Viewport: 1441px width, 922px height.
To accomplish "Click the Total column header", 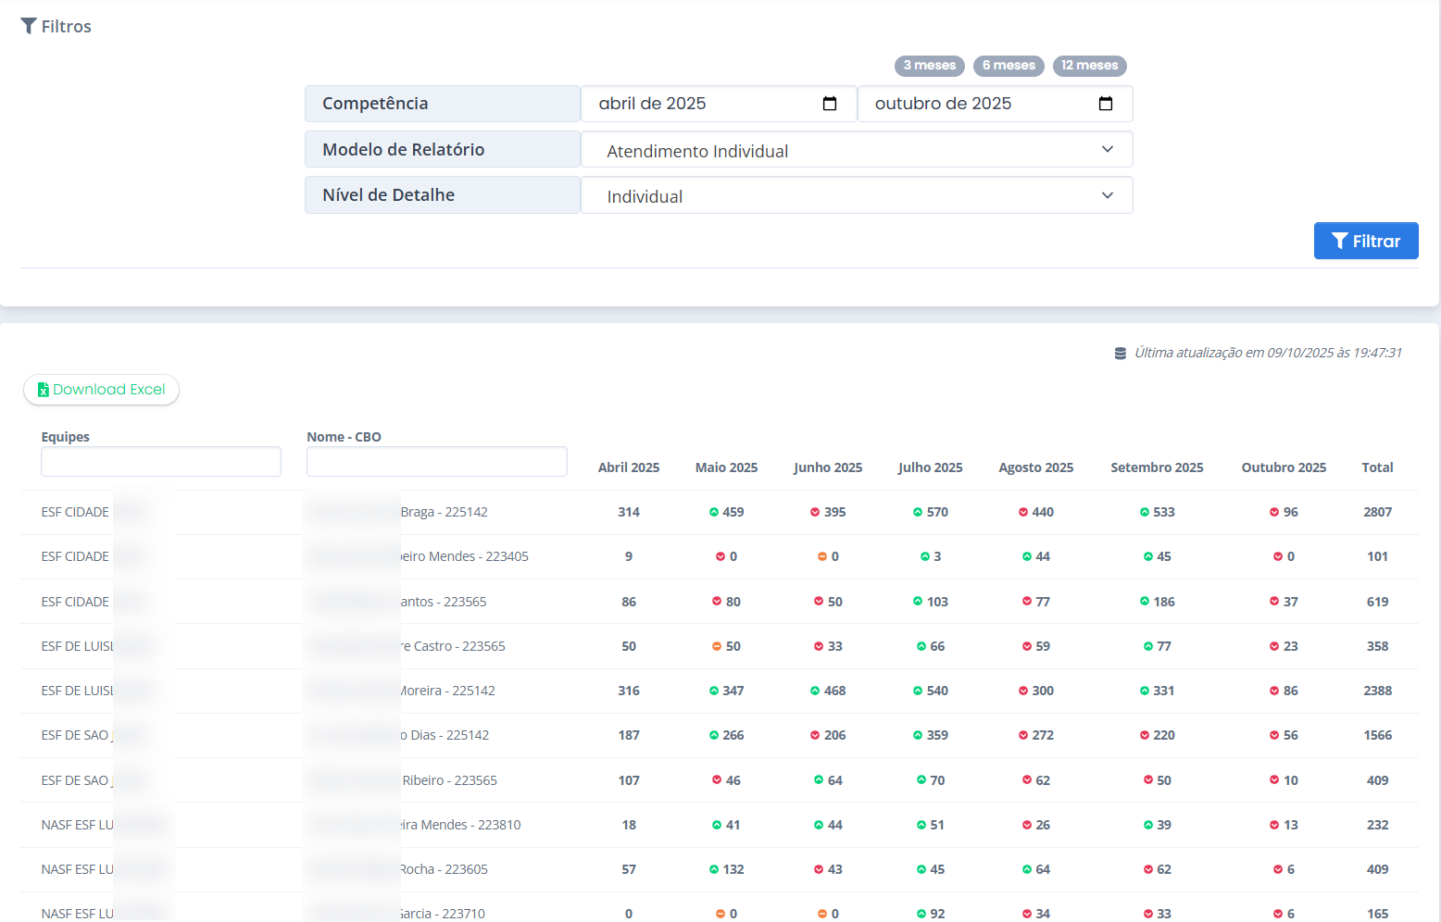I will click(x=1377, y=467).
